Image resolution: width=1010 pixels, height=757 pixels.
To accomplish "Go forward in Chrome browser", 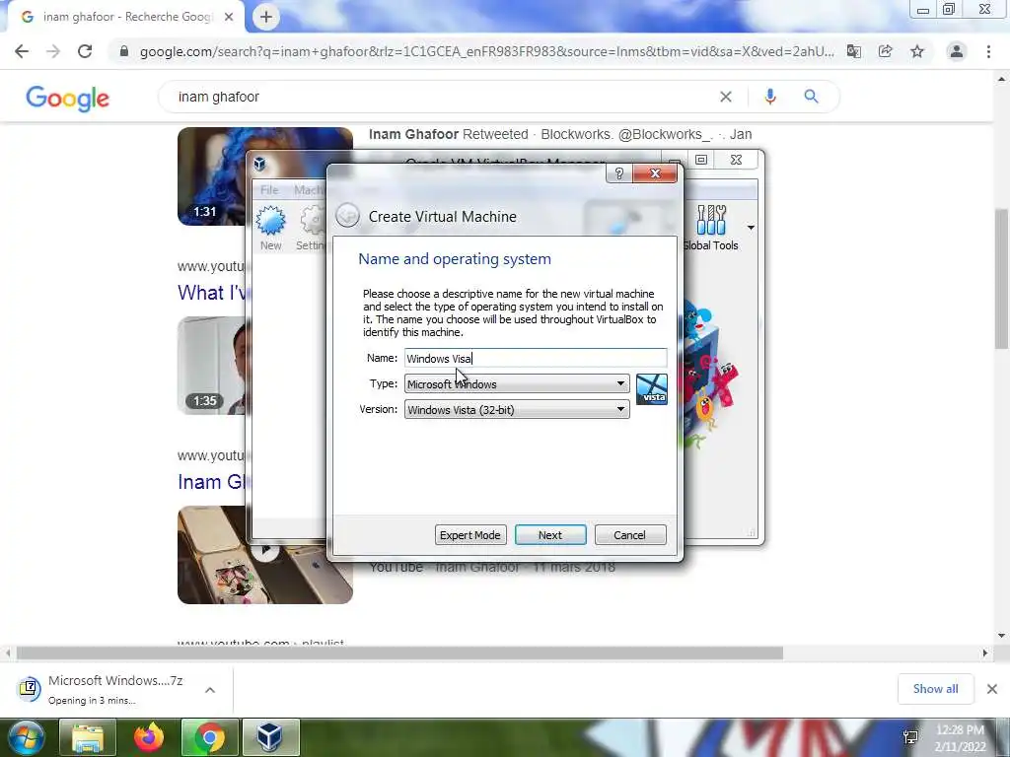I will [53, 51].
